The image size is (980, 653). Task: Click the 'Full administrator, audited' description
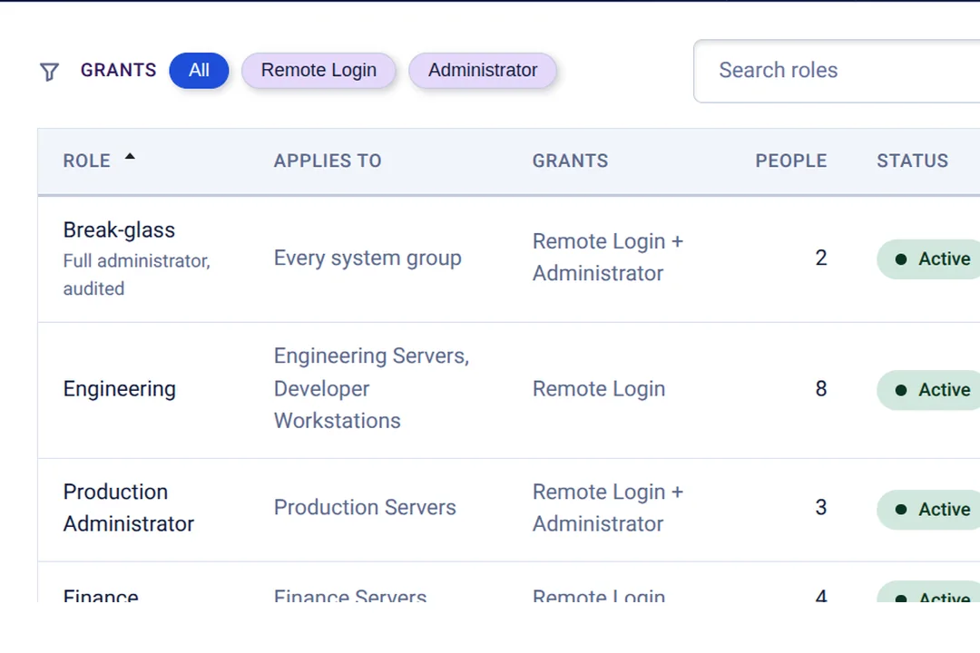(137, 274)
